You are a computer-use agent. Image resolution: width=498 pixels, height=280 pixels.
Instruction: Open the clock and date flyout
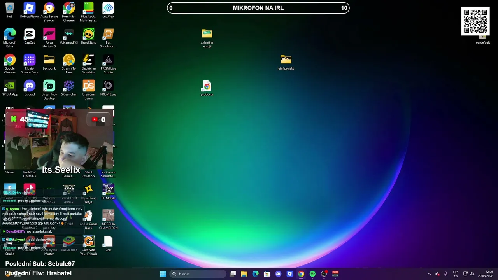485,274
